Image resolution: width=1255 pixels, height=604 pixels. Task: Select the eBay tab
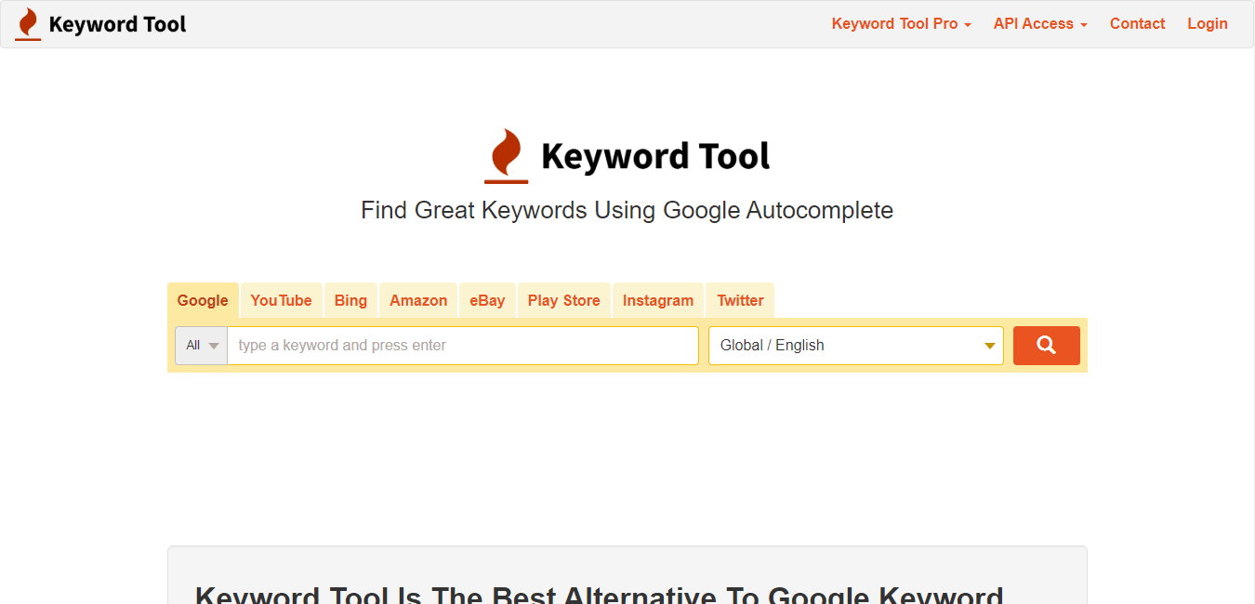tap(487, 300)
